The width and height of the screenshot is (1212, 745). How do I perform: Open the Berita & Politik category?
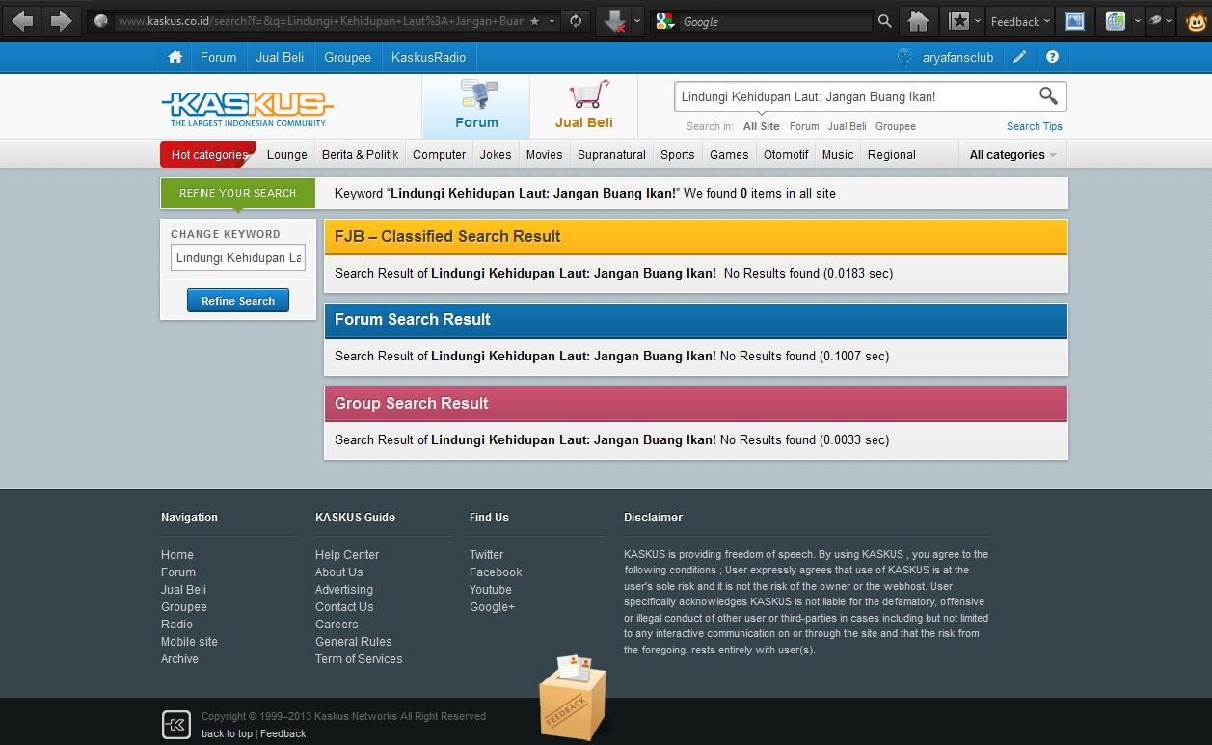click(x=360, y=154)
